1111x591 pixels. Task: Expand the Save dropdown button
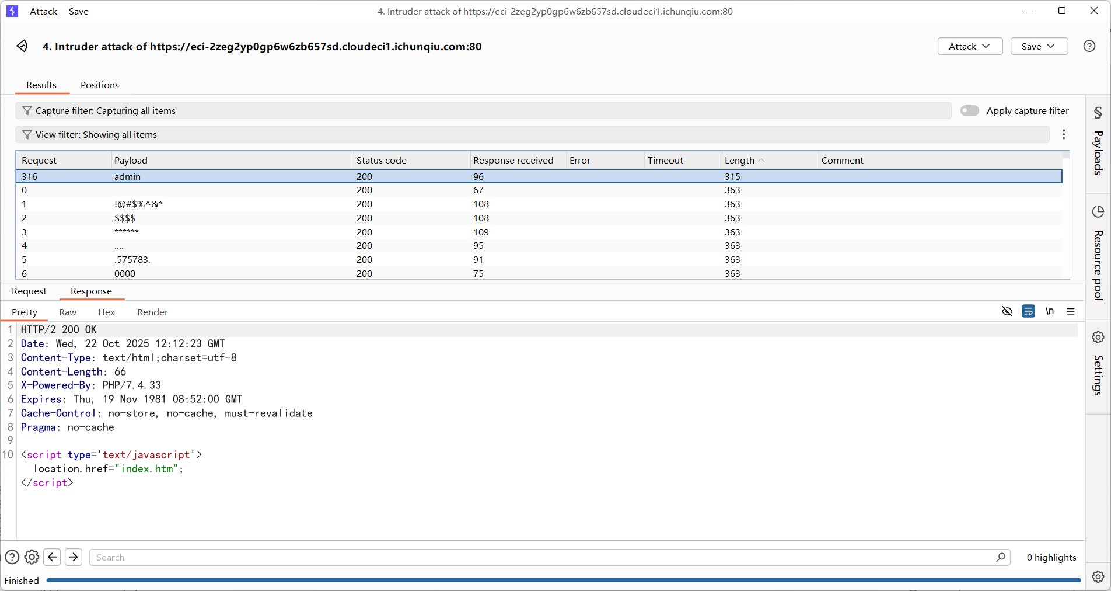(1039, 46)
